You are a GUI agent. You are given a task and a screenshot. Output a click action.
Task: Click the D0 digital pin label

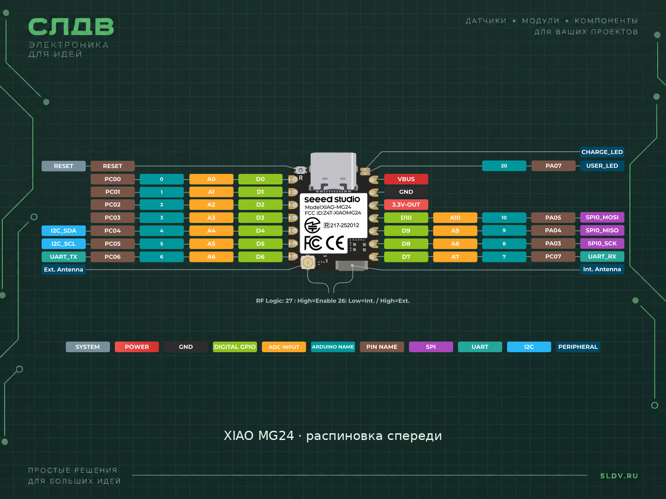click(x=260, y=179)
